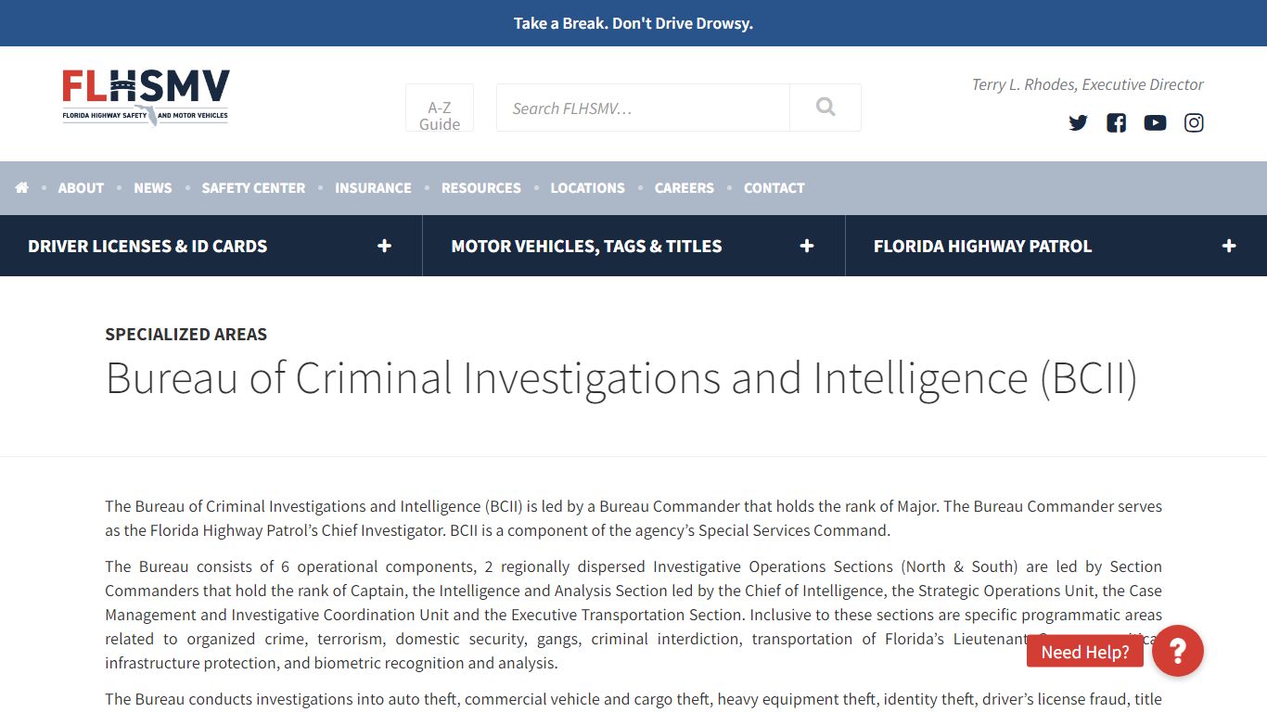
Task: Click Florida Highway Patrol label
Action: 982,246
